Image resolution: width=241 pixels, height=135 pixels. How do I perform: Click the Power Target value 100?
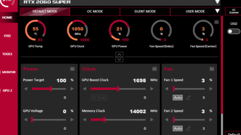click(x=61, y=80)
